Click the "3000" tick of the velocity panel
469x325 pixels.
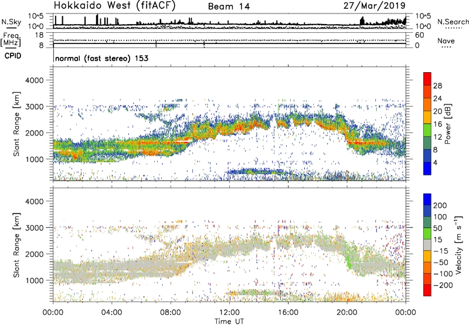point(34,228)
